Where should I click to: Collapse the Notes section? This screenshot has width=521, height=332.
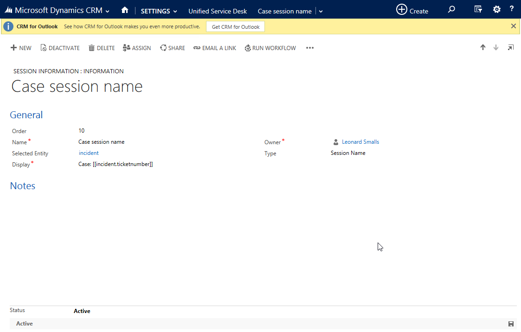[23, 186]
